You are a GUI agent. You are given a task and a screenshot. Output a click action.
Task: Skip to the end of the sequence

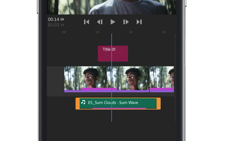[x=139, y=22]
